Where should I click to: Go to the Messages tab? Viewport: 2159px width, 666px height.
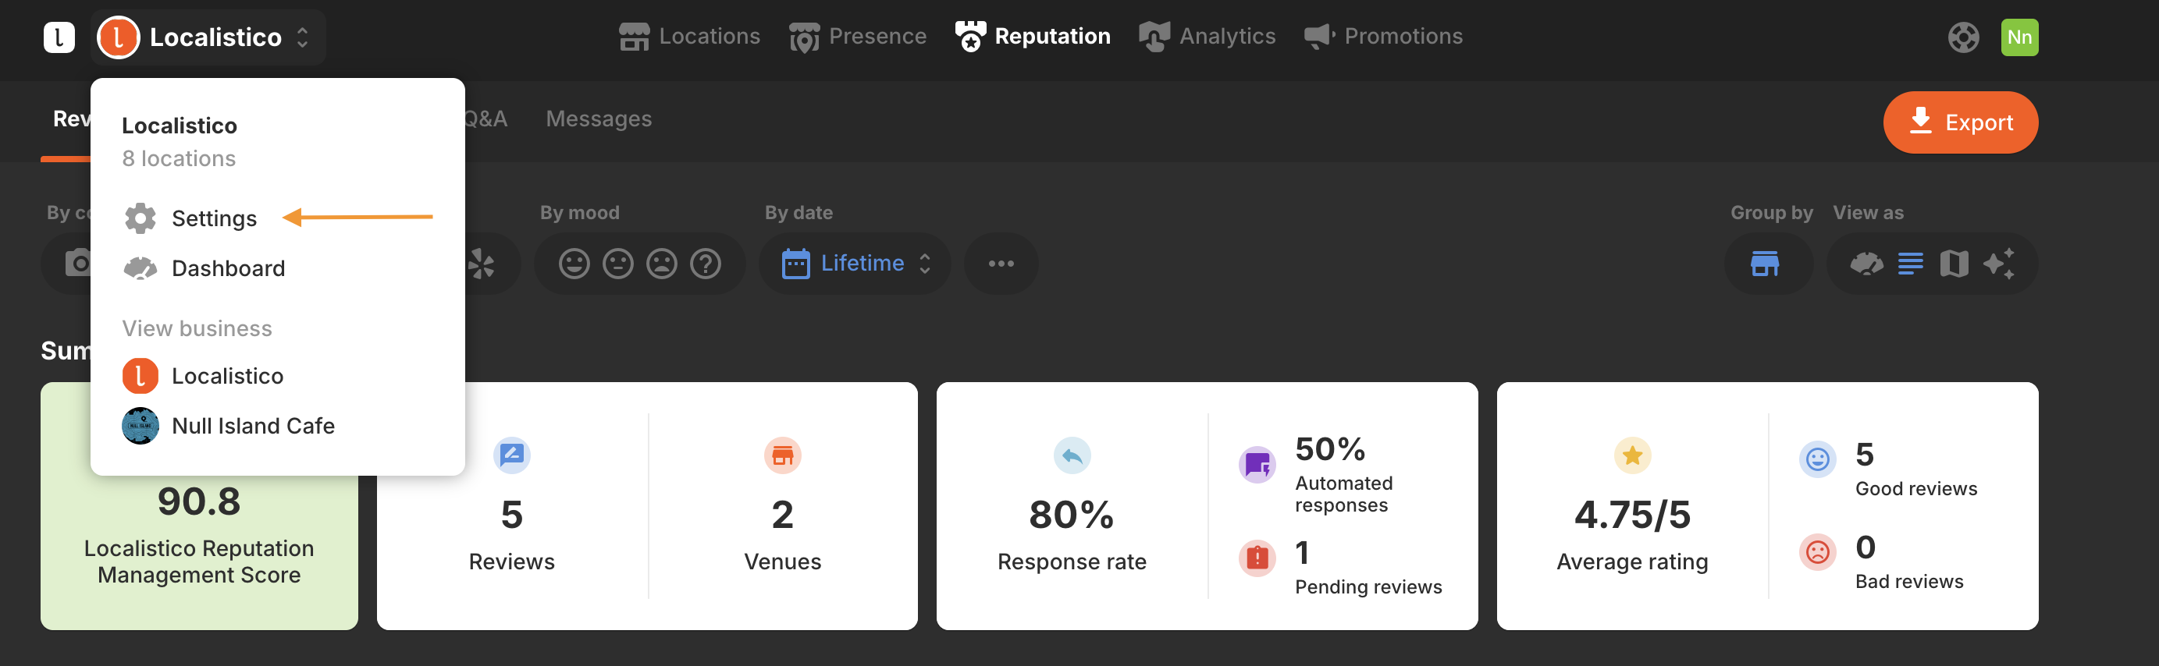(x=599, y=119)
